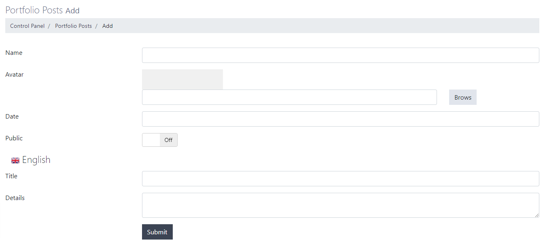The image size is (545, 246).
Task: Go to Portfolio Posts breadcrumb link
Action: [x=73, y=26]
